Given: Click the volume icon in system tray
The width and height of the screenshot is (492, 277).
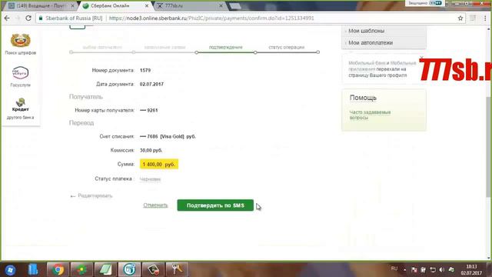Looking at the screenshot, I should [x=442, y=270].
